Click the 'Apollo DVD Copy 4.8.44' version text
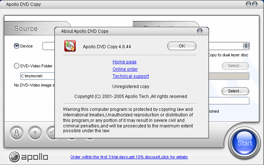This screenshot has height=165, width=264. (x=107, y=46)
